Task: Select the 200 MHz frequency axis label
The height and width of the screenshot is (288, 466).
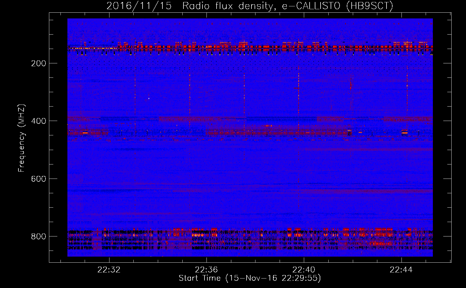Action: (x=39, y=63)
